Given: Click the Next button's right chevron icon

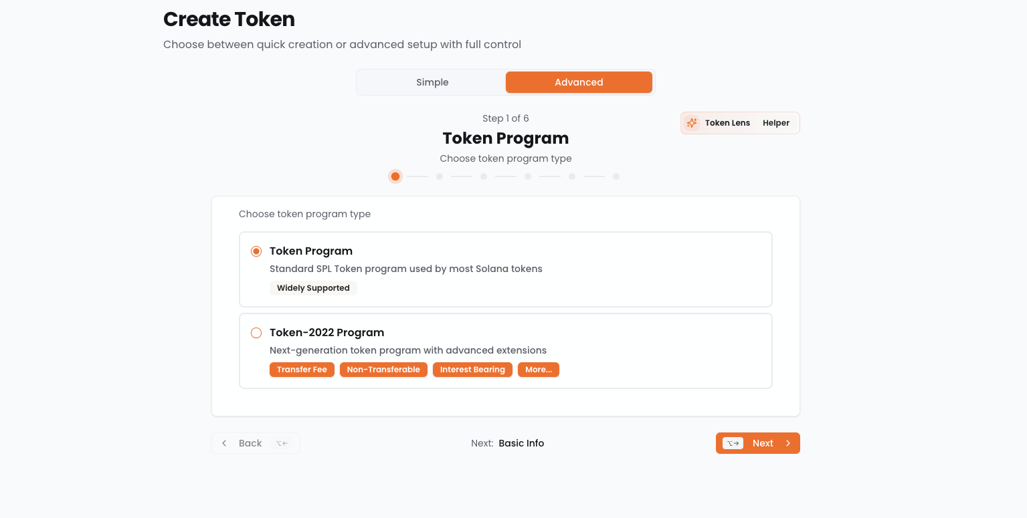Looking at the screenshot, I should coord(788,443).
